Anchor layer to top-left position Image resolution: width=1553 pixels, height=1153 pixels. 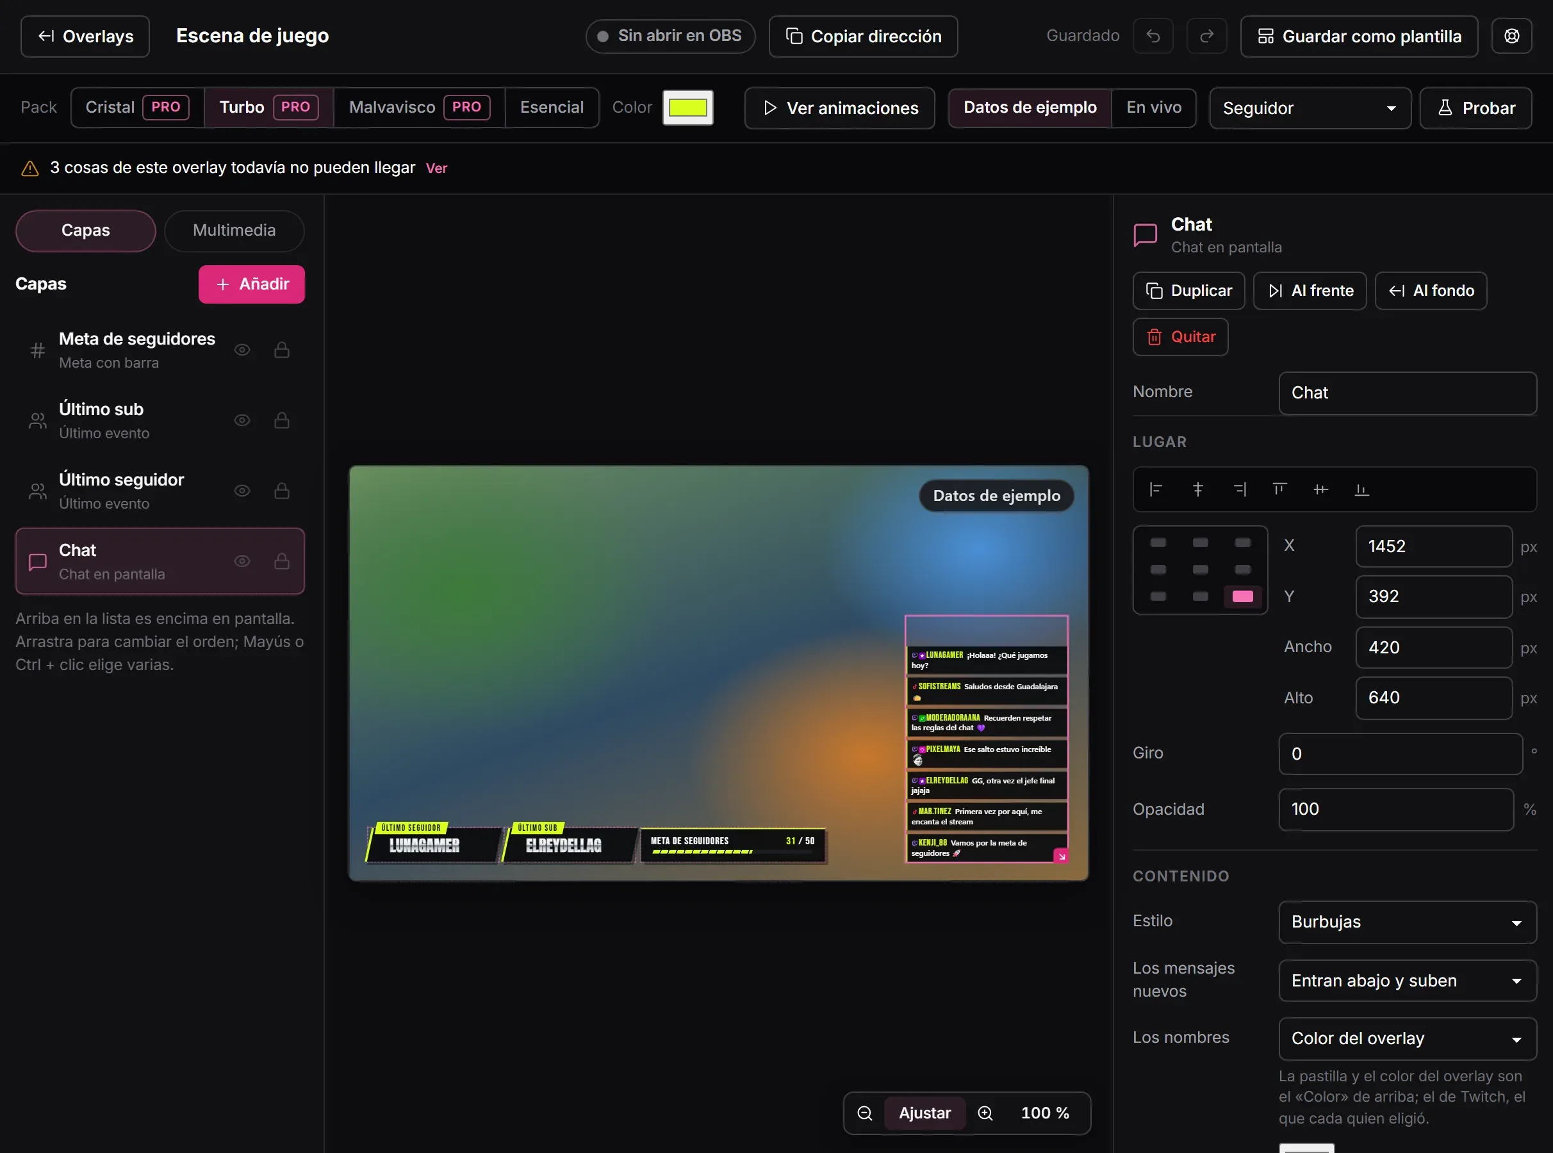coord(1158,543)
